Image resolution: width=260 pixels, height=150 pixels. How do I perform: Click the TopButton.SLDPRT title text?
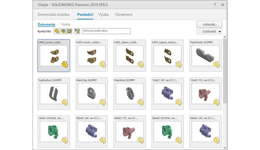coord(50,80)
